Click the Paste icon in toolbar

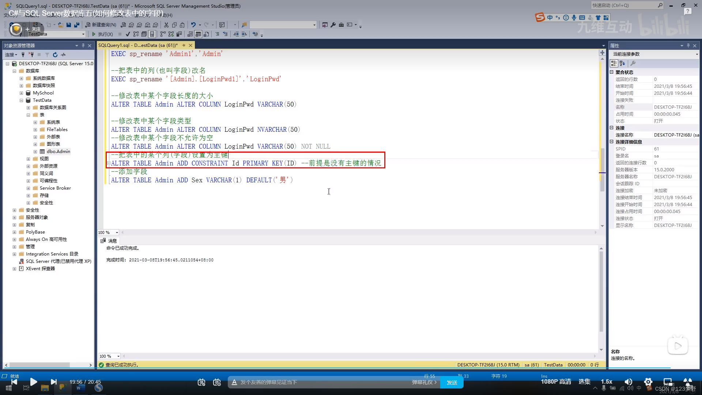182,25
